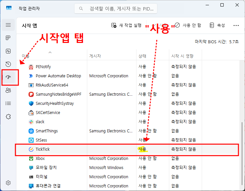Select the TickTick row name
Viewport: 245px width, 191px height.
point(43,149)
